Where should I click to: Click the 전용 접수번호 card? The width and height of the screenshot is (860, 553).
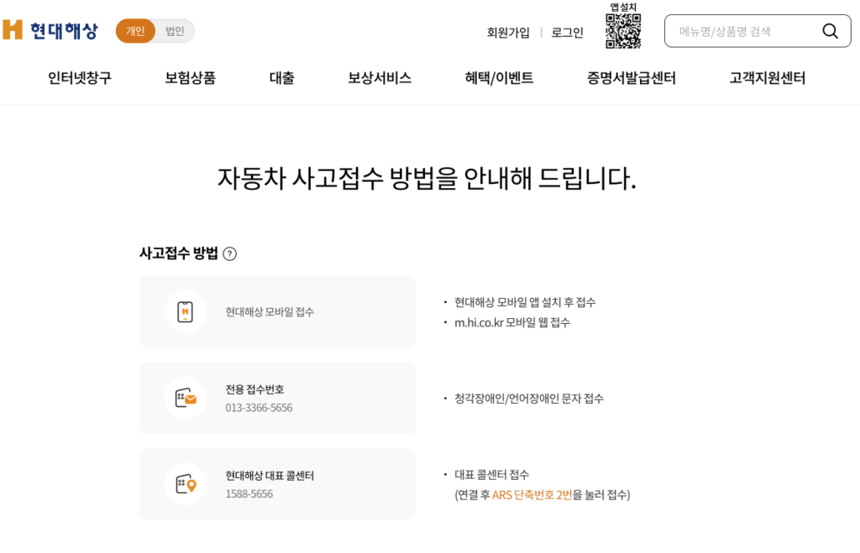pos(277,398)
